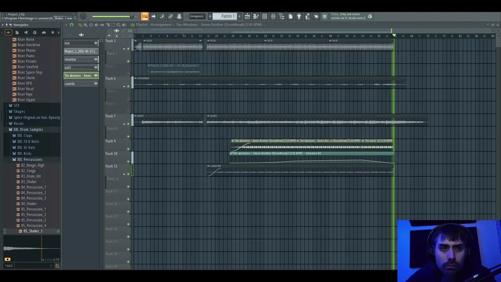Open the Playlist view button
501x282 pixels.
tap(247, 16)
